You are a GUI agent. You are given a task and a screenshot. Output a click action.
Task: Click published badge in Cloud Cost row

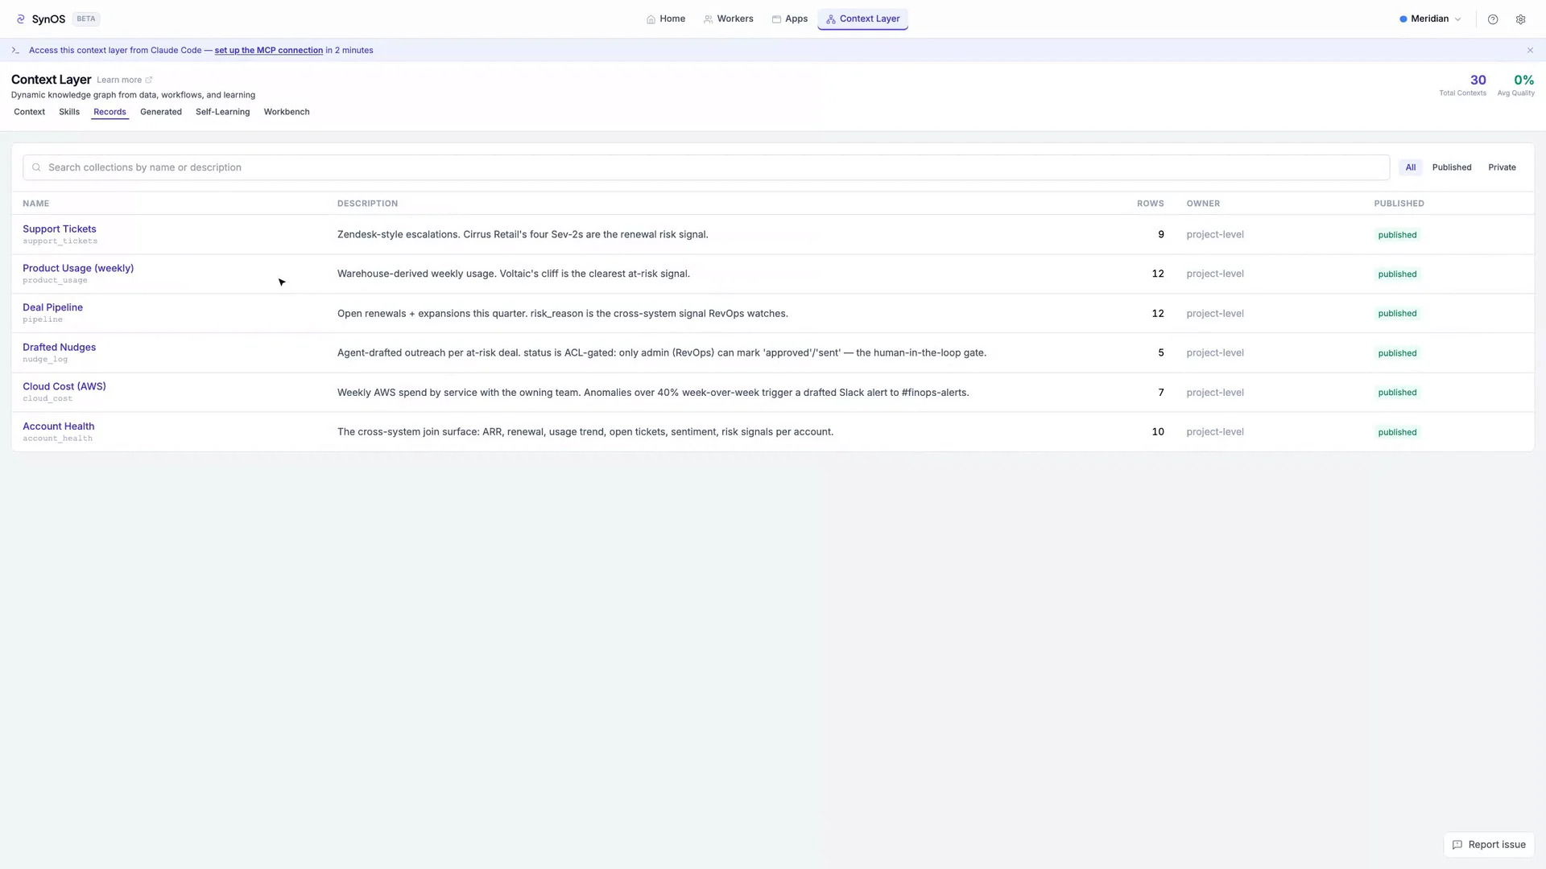point(1397,393)
